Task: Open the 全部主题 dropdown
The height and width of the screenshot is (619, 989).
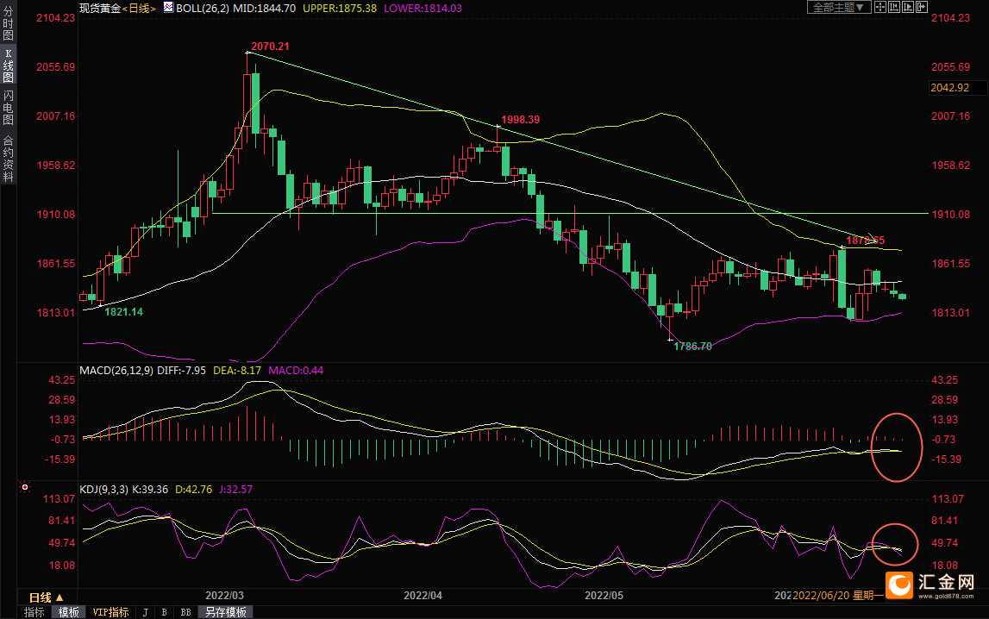Action: coord(837,7)
